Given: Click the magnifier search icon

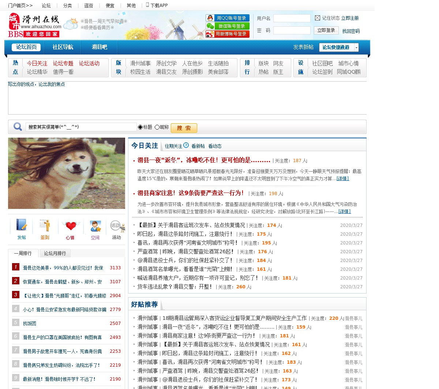Looking at the screenshot, I should 18,127.
